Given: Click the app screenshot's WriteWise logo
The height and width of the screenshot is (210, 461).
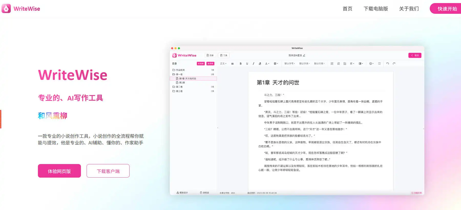Looking at the screenshot, I should pyautogui.click(x=184, y=55).
